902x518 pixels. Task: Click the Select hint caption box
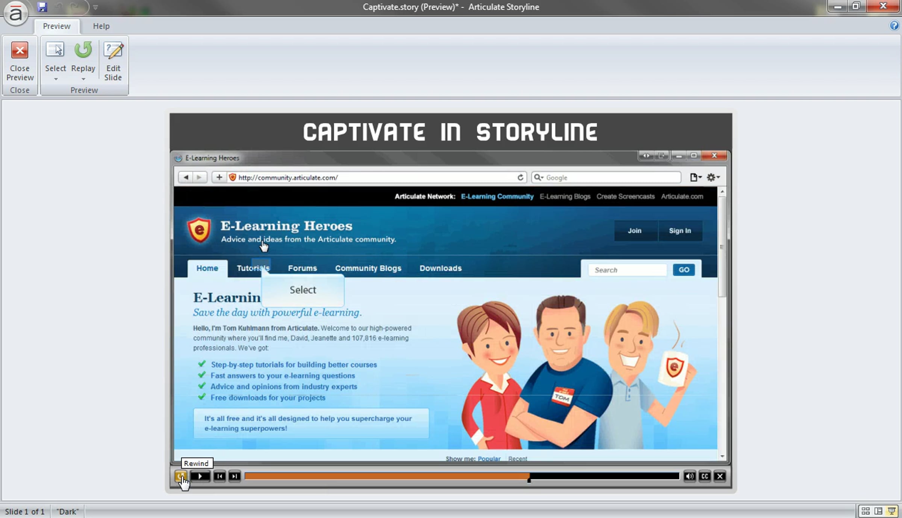[303, 290]
